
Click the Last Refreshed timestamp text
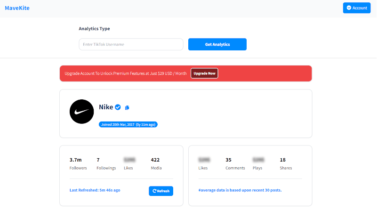pyautogui.click(x=94, y=190)
